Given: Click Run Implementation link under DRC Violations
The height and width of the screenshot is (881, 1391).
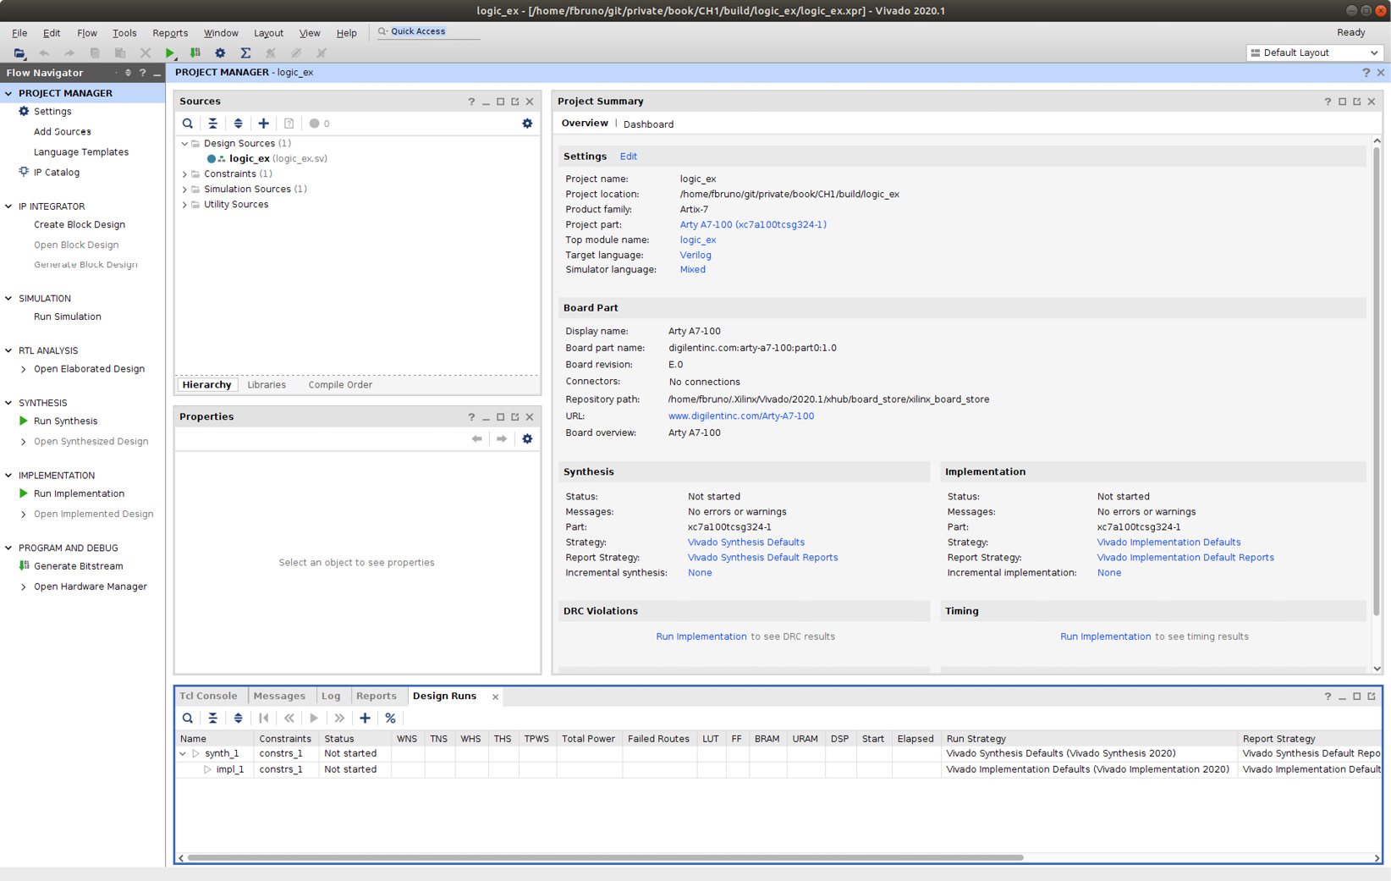Looking at the screenshot, I should (x=701, y=636).
